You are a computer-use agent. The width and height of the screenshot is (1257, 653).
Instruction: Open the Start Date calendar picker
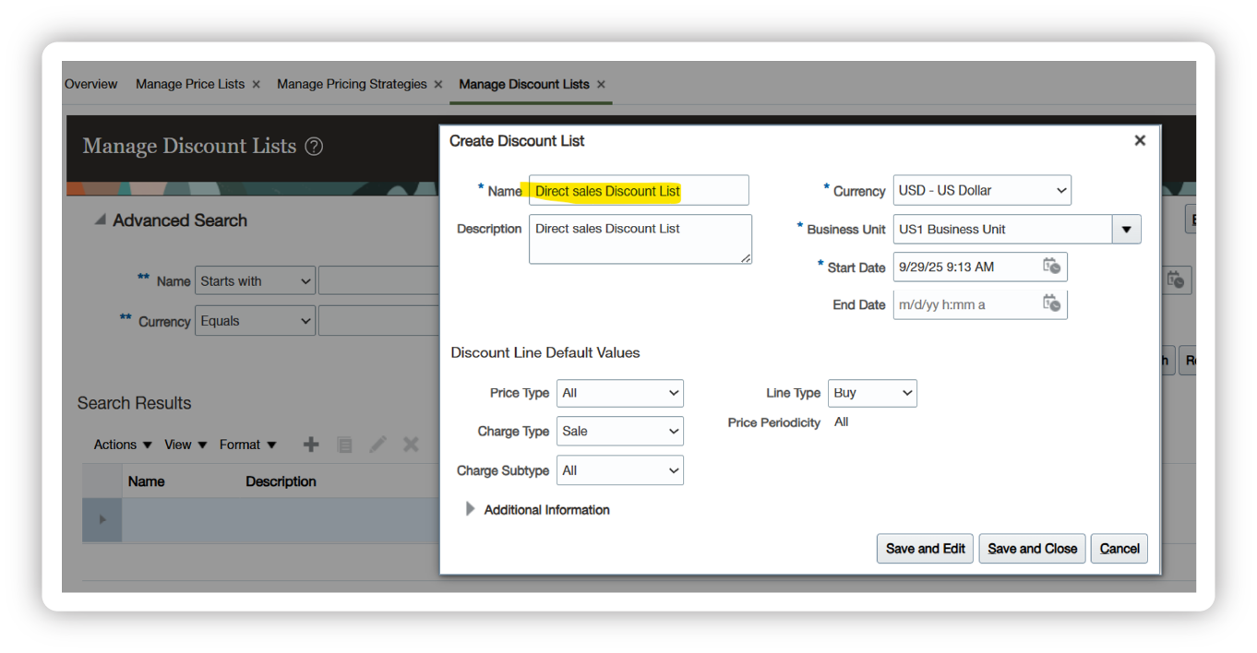(1051, 267)
